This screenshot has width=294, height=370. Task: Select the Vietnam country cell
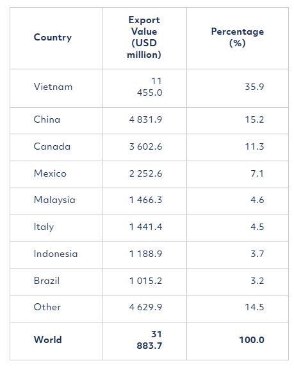point(53,87)
